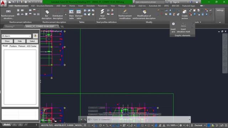
Task: Expand the Settings panel arrow
Action: [x=220, y=22]
